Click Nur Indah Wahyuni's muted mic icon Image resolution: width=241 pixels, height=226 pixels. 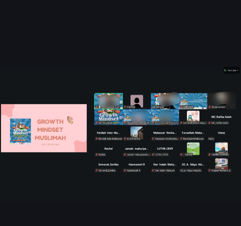click(x=153, y=170)
